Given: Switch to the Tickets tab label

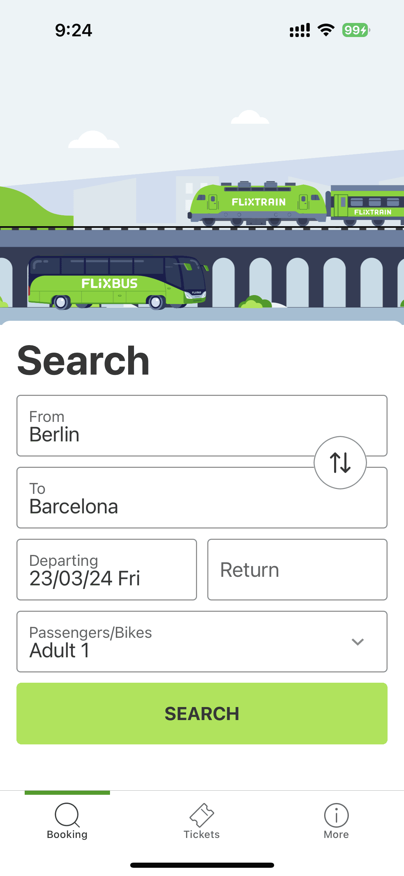Looking at the screenshot, I should pyautogui.click(x=201, y=835).
